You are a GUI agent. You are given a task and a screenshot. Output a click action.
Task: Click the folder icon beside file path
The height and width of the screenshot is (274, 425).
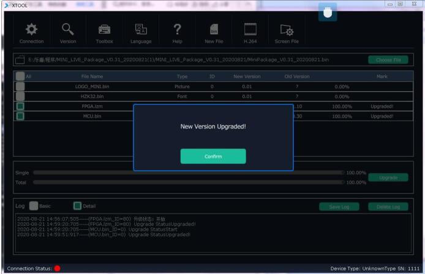20,59
